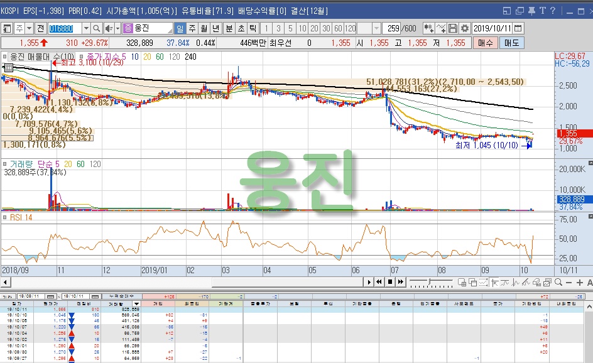Click the overlapping windows icon in bottom toolbar

(x=473, y=283)
